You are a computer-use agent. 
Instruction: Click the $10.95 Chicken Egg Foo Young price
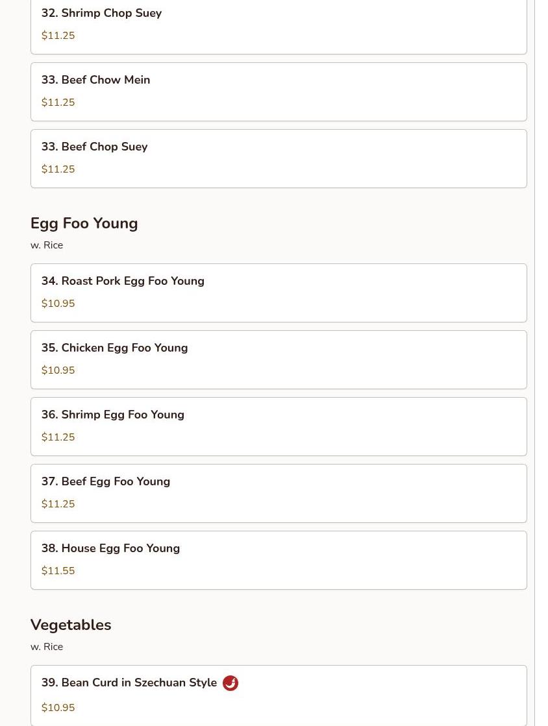tap(58, 370)
